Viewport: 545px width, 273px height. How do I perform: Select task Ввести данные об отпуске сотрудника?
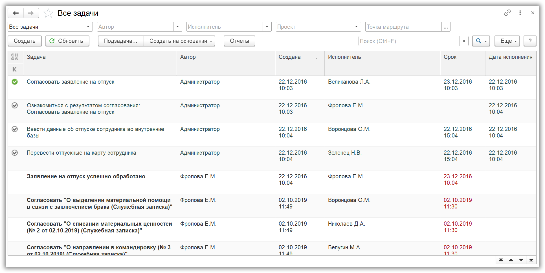click(95, 132)
